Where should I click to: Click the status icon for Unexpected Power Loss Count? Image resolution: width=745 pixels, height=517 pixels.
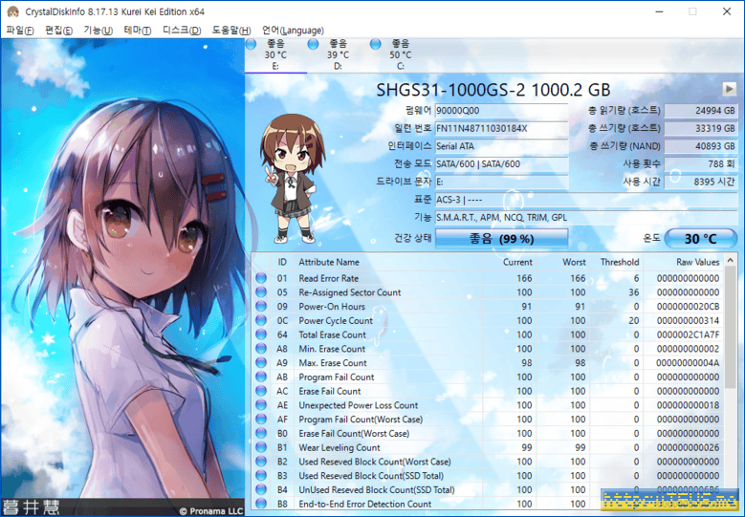[x=261, y=405]
